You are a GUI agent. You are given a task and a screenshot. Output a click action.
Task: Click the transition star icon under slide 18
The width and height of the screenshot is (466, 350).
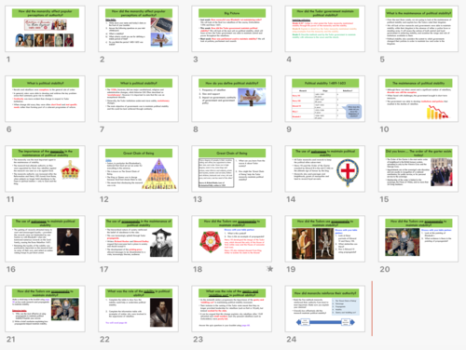point(270,269)
